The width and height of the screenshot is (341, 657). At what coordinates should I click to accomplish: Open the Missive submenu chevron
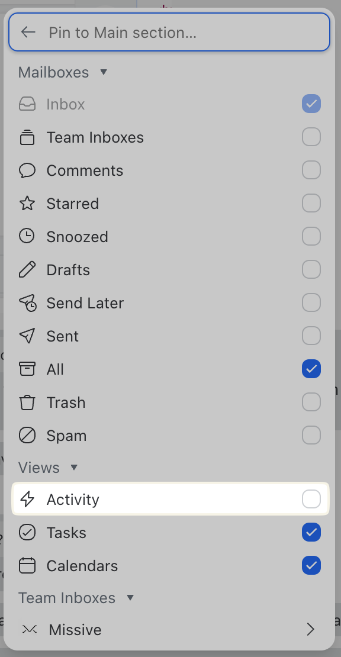click(x=310, y=629)
